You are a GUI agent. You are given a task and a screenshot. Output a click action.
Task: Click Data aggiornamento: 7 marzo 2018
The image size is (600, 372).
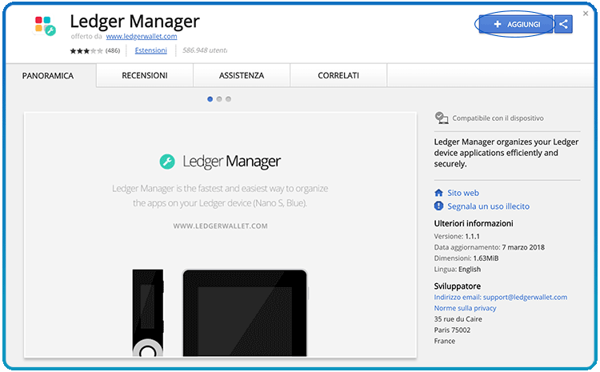489,247
